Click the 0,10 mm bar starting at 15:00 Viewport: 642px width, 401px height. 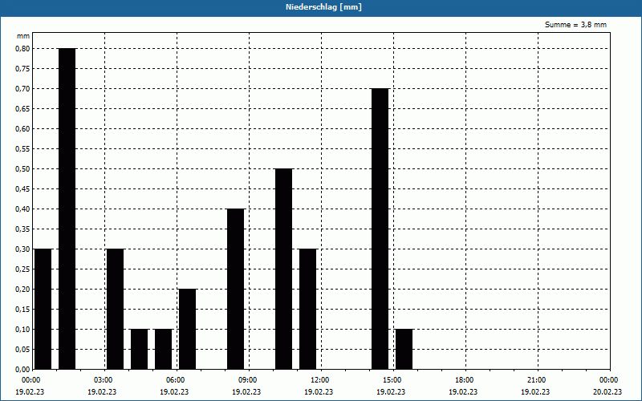click(x=404, y=349)
